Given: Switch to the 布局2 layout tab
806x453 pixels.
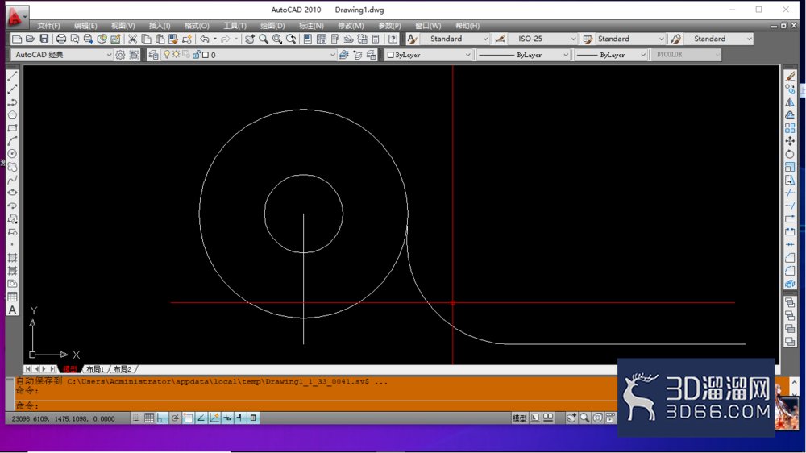Looking at the screenshot, I should click(123, 369).
